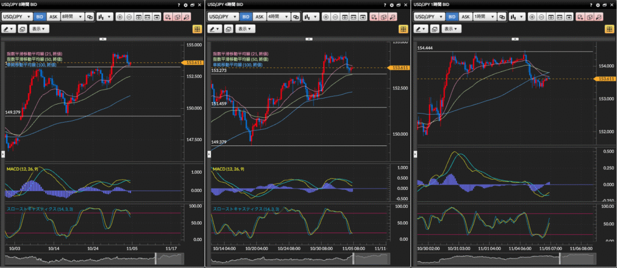Expand chart type dropdown on 1時間 chart
Viewport: 617px width, 268px height.
519,17
